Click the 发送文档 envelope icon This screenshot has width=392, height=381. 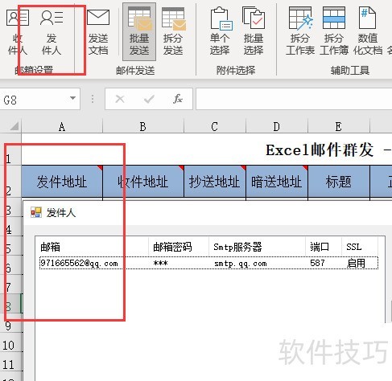coord(98,31)
